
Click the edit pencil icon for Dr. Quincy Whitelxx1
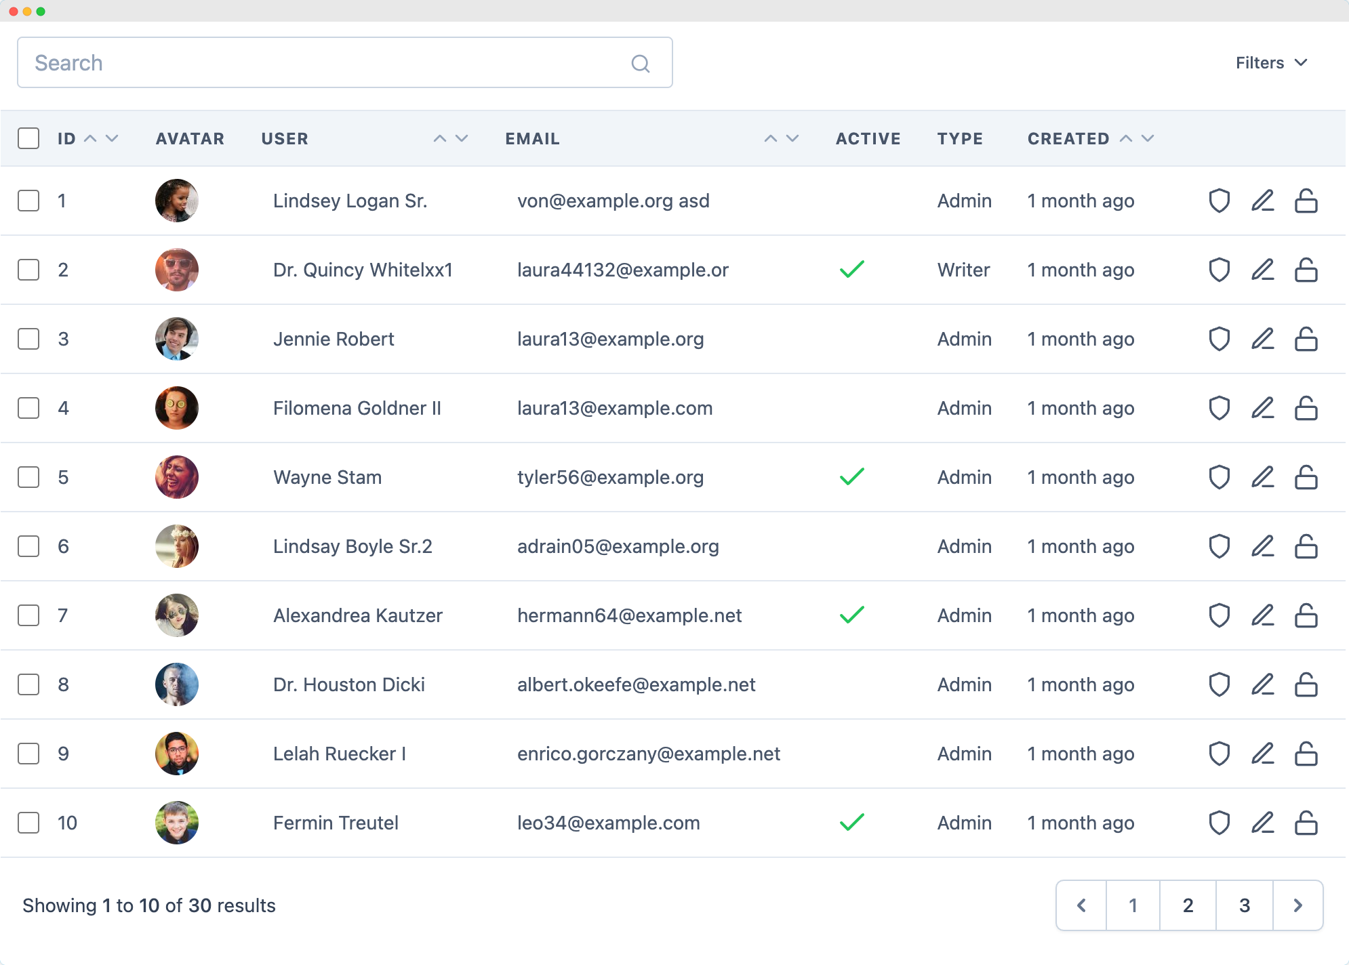(x=1262, y=270)
